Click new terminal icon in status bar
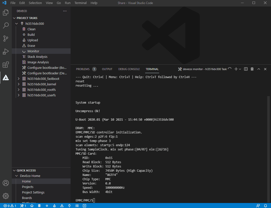This screenshot has width=271, height=208. coord(84,206)
